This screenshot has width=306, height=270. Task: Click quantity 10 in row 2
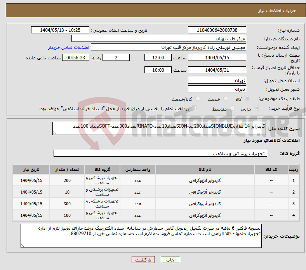tap(67, 192)
